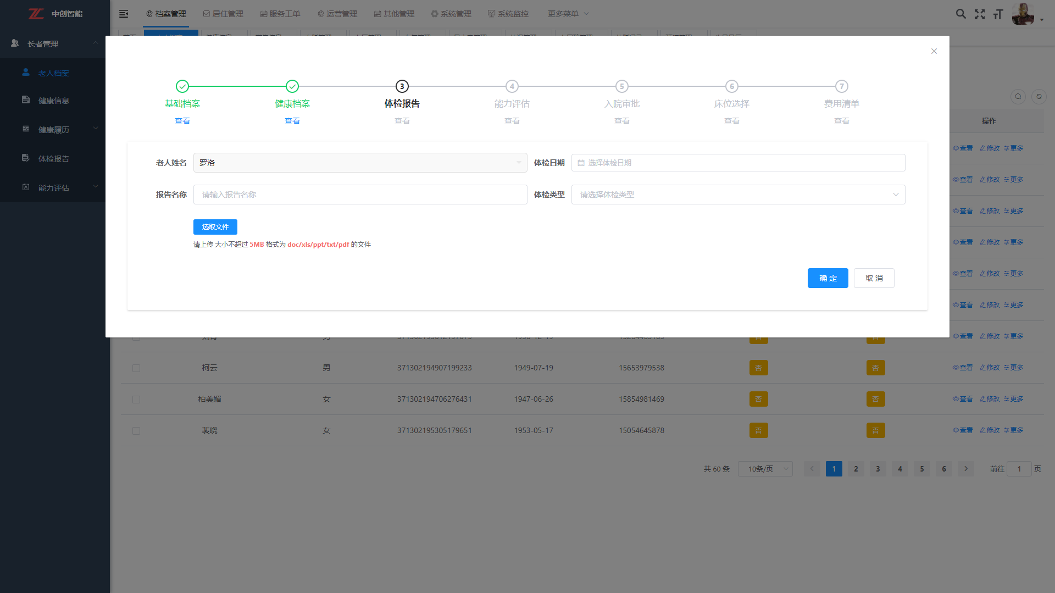The image size is (1055, 593).
Task: Select checkbox for 裴晓 row
Action: tap(136, 431)
